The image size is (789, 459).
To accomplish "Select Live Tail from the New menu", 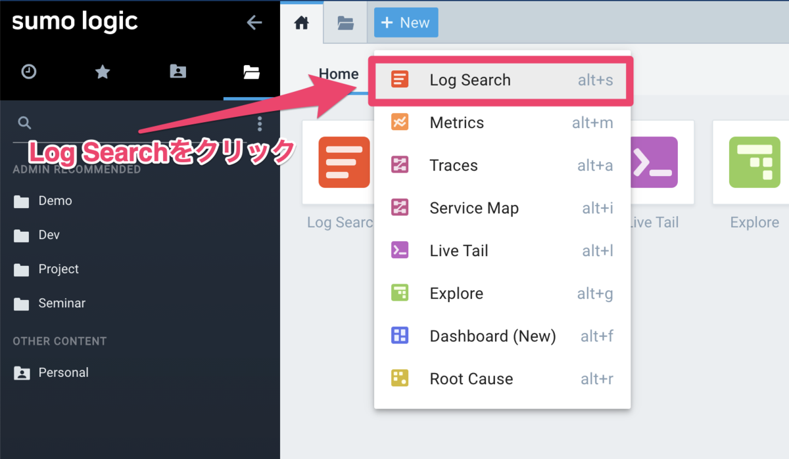I will (x=502, y=251).
